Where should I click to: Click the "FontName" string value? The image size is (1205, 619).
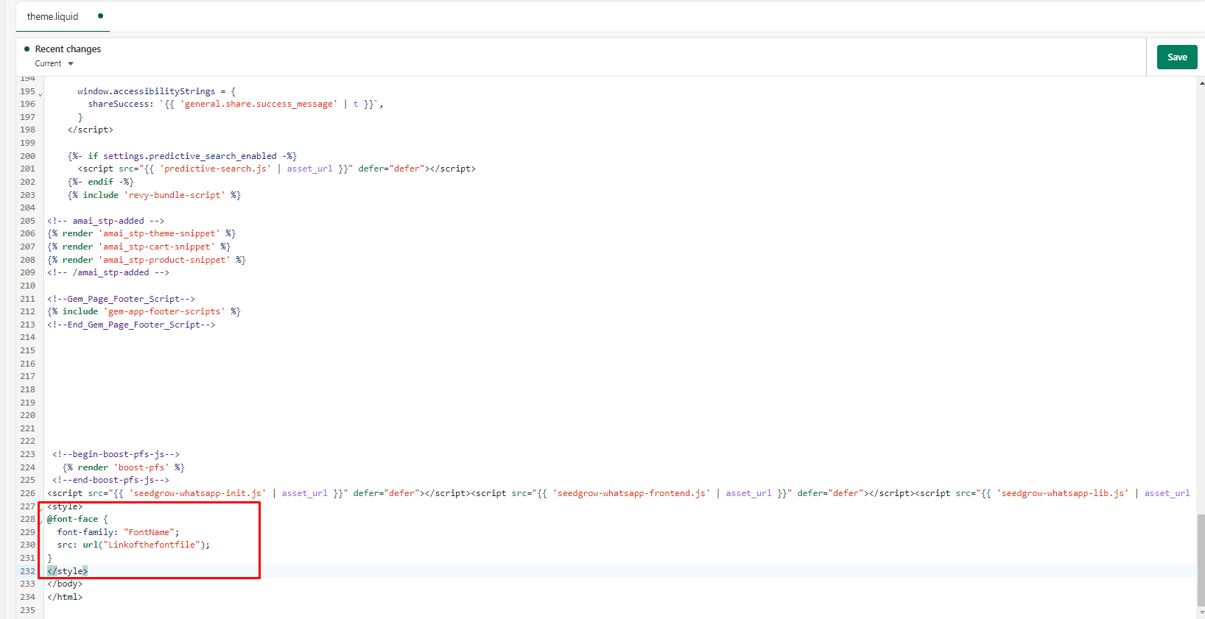coord(150,532)
